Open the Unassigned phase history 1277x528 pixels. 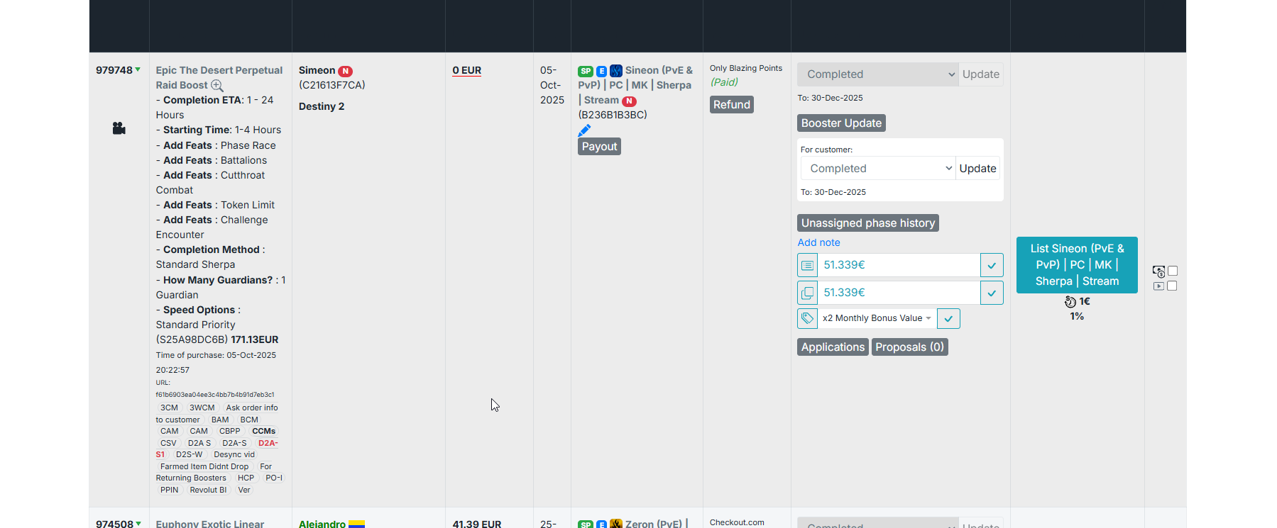pos(868,223)
